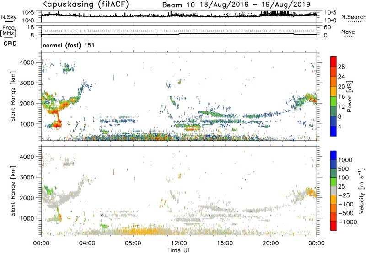Image resolution: width=366 pixels, height=253 pixels.
Task: Click the 20:00 time tick label
Action: point(271,243)
